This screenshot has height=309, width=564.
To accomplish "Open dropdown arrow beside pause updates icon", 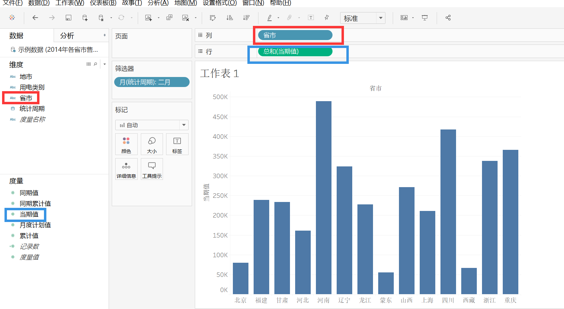I will tap(111, 18).
